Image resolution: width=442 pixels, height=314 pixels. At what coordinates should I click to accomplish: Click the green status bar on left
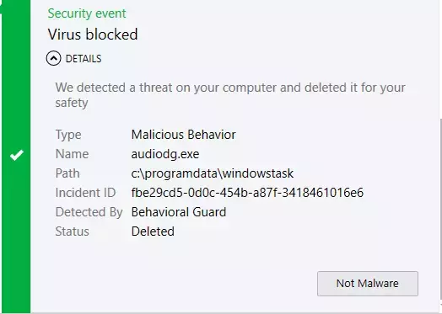tap(15, 156)
